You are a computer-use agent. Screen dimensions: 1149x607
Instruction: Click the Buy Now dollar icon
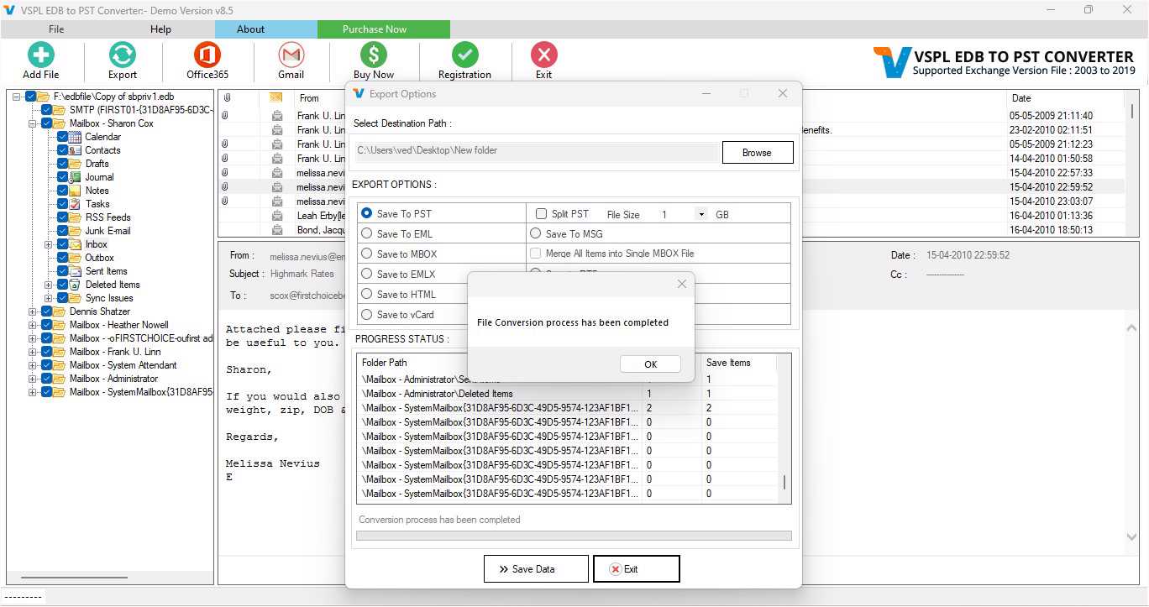click(373, 55)
